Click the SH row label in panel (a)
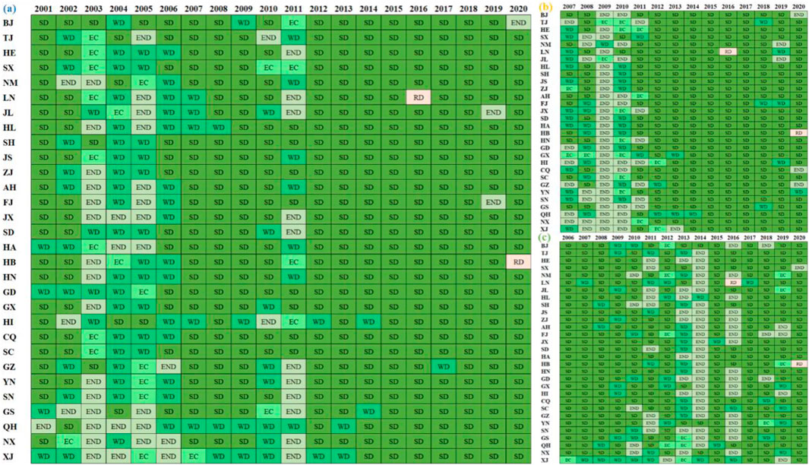809x465 pixels. coord(9,142)
